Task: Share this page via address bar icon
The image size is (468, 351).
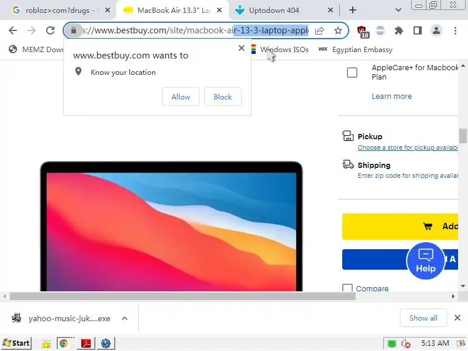Action: coord(319,30)
